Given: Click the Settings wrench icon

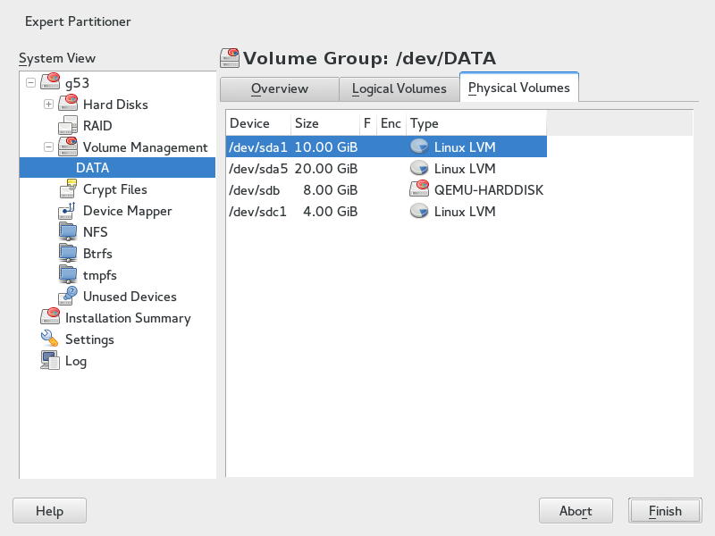Looking at the screenshot, I should pos(50,339).
